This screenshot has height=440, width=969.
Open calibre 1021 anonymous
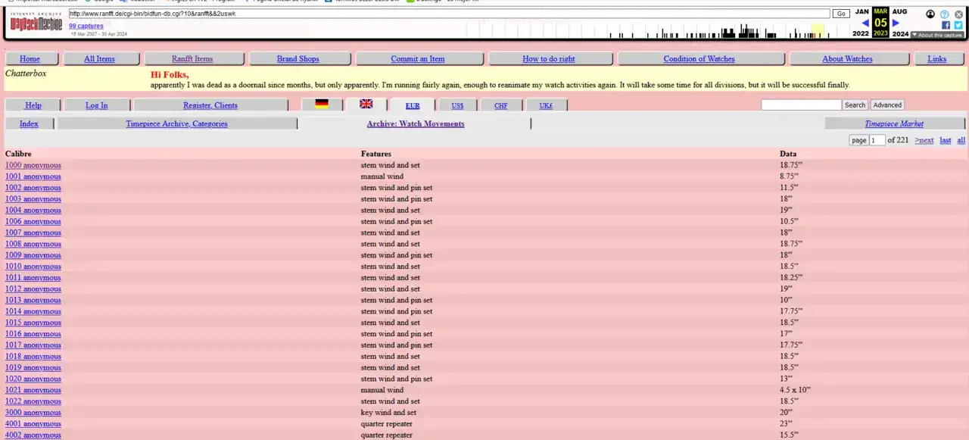[x=33, y=390]
